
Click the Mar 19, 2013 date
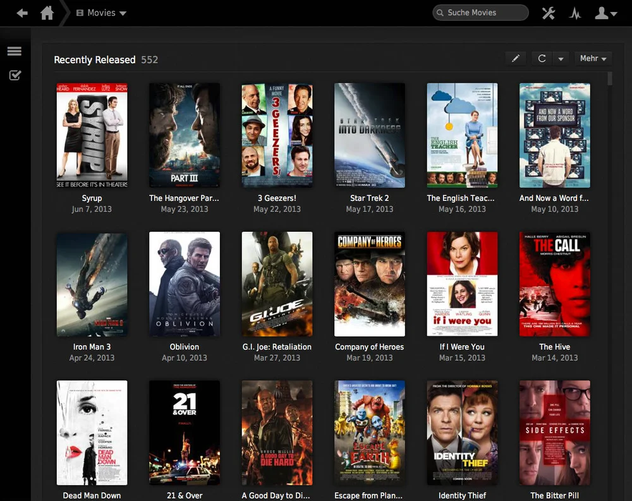[x=370, y=358]
